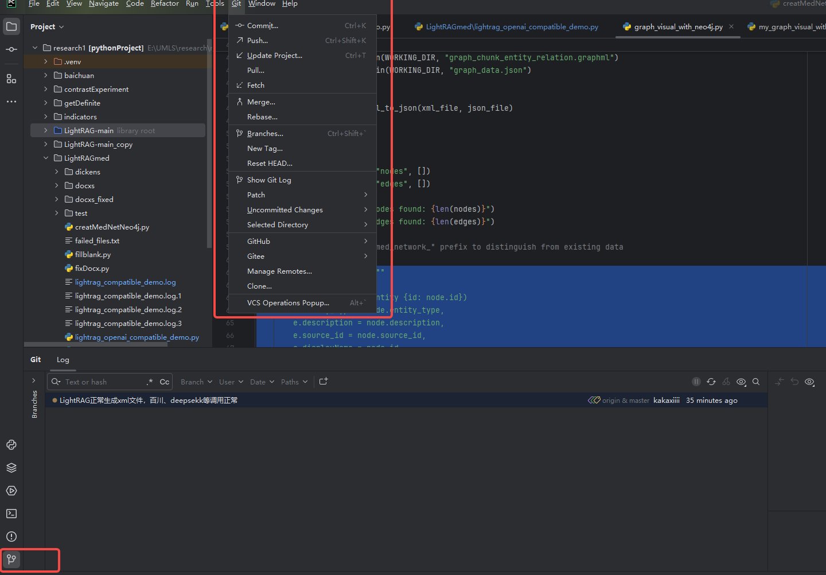The height and width of the screenshot is (575, 826).
Task: Open the Terminal tool window
Action: [x=11, y=514]
